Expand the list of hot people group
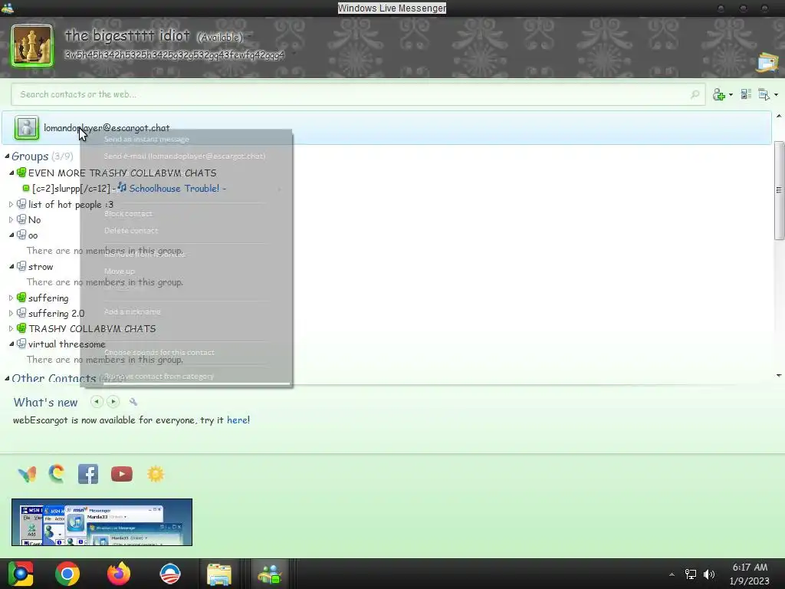Viewport: 785px width, 589px height. [x=11, y=204]
